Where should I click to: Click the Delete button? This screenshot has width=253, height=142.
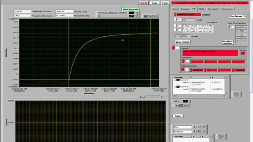143,3
